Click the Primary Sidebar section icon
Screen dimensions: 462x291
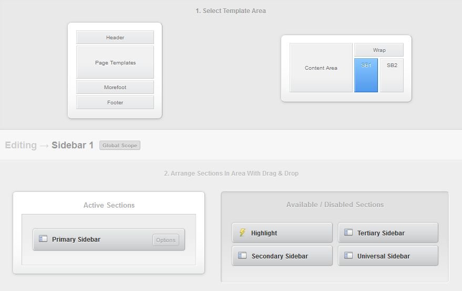[x=43, y=239]
